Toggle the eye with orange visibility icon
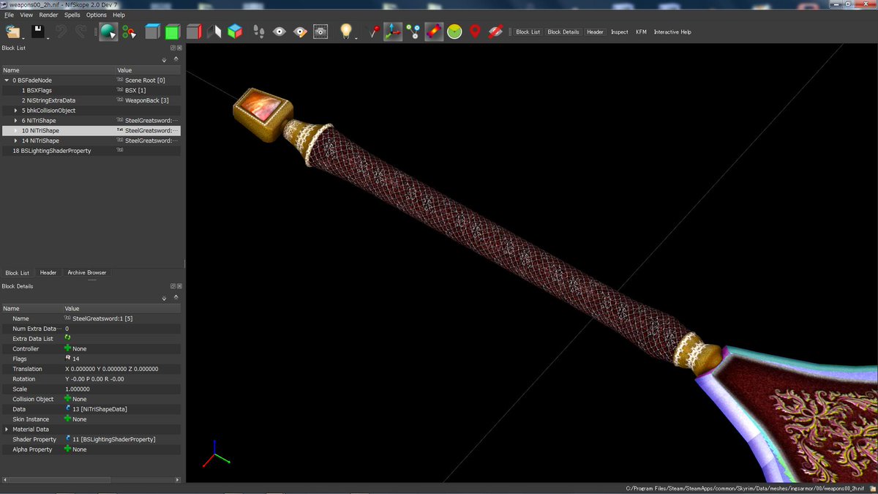878x494 pixels. pos(300,31)
